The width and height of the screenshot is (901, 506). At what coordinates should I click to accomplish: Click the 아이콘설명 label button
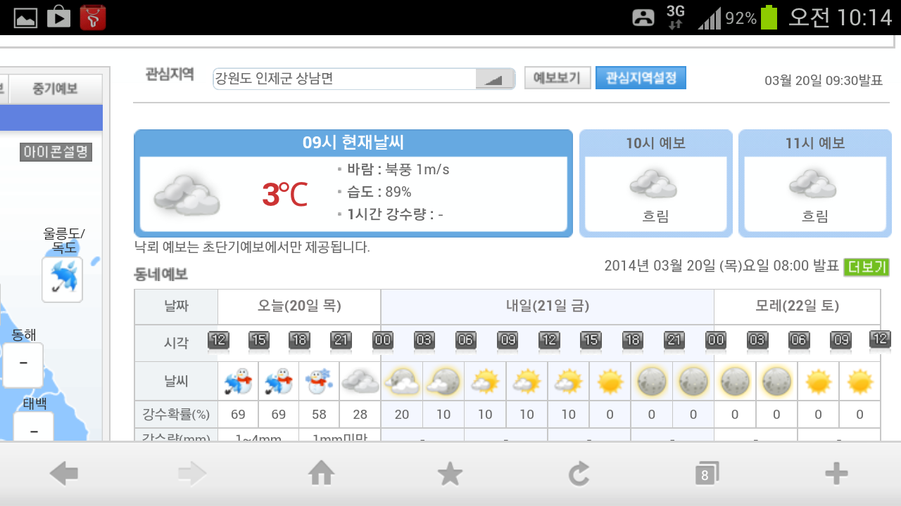point(56,152)
